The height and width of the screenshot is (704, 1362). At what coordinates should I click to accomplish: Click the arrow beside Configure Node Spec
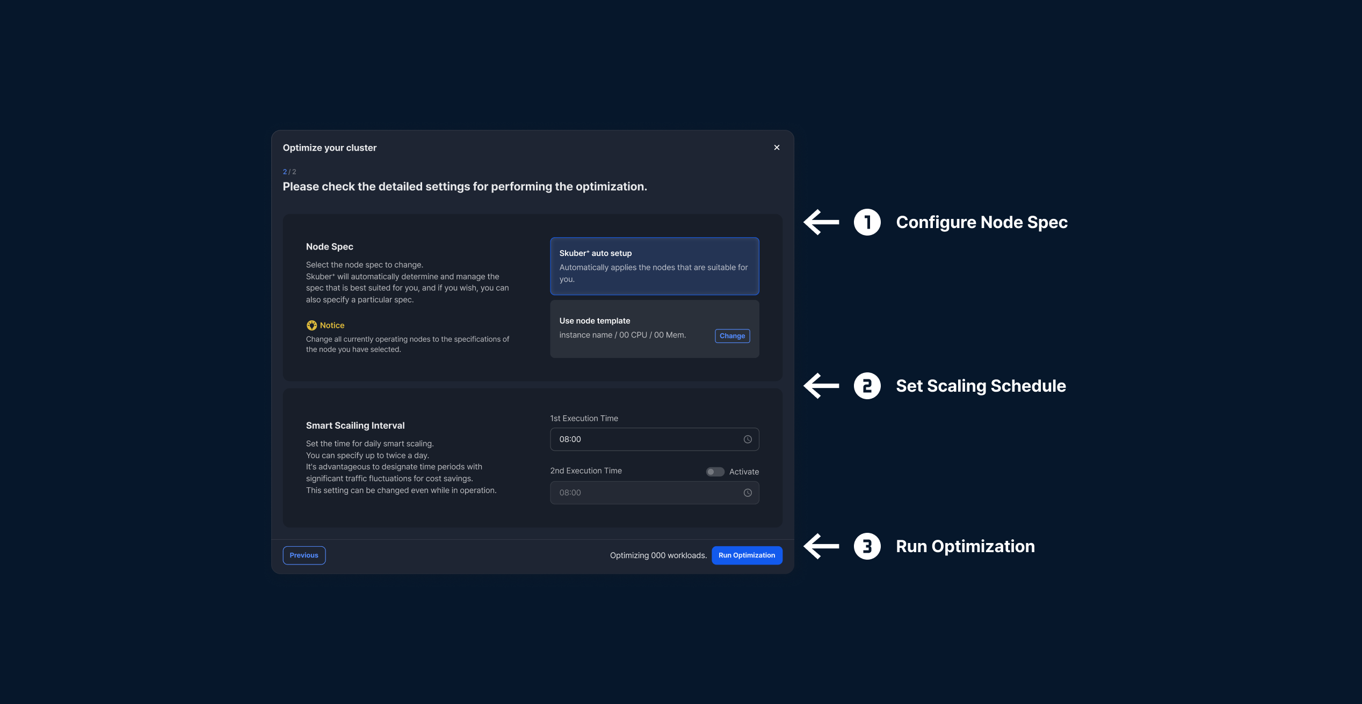pos(821,222)
